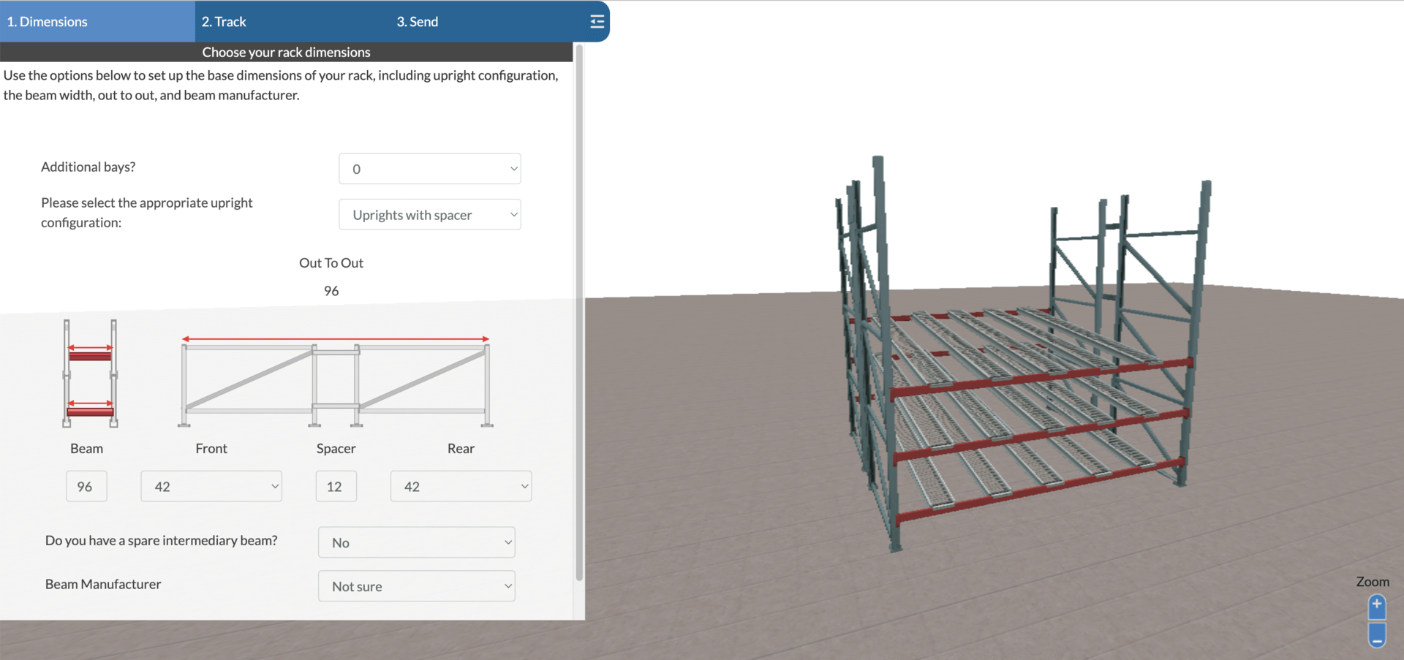
Task: Click the settings sliders icon in the header
Action: (596, 21)
